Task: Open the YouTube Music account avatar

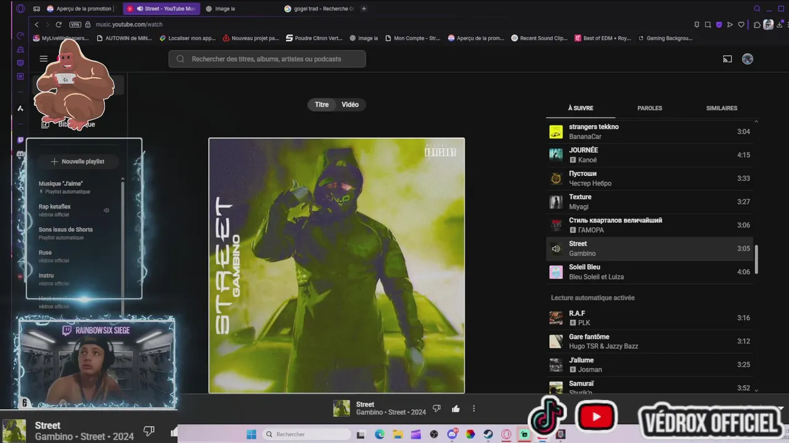Action: pyautogui.click(x=748, y=59)
